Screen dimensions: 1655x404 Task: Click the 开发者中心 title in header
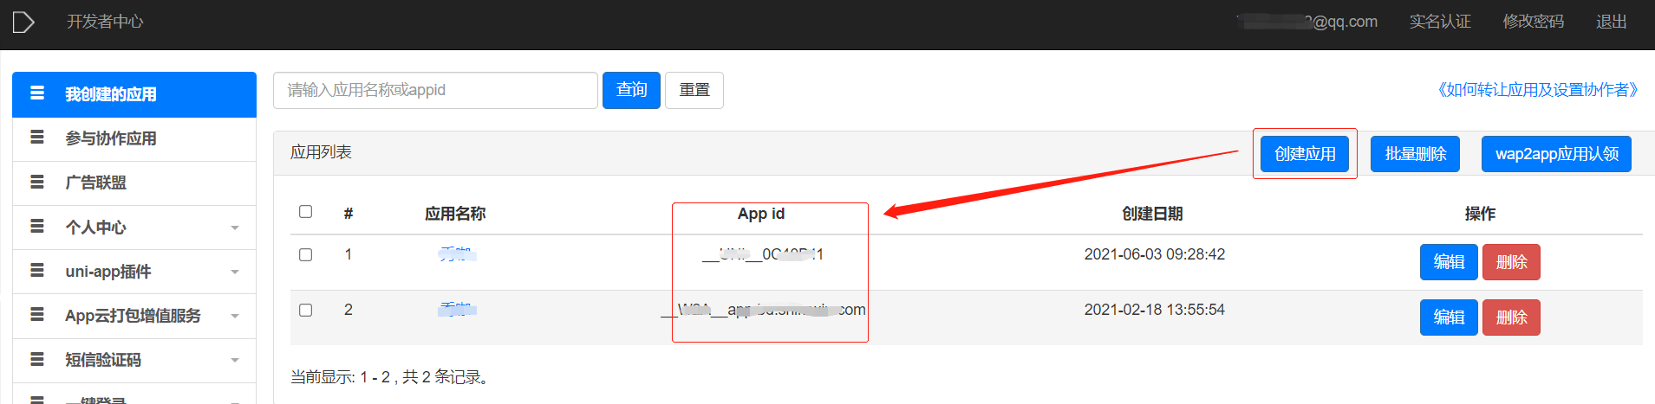(105, 22)
